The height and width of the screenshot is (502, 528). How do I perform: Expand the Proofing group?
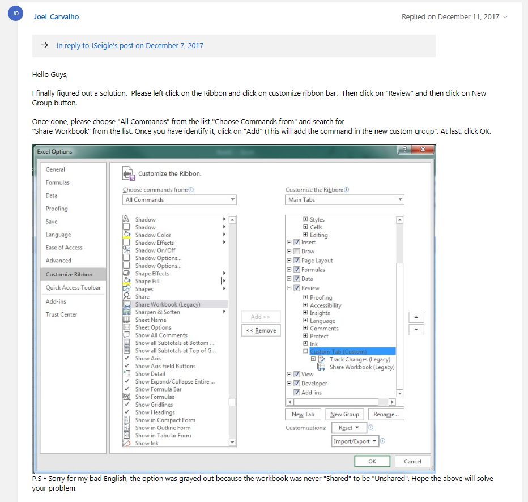[x=305, y=297]
